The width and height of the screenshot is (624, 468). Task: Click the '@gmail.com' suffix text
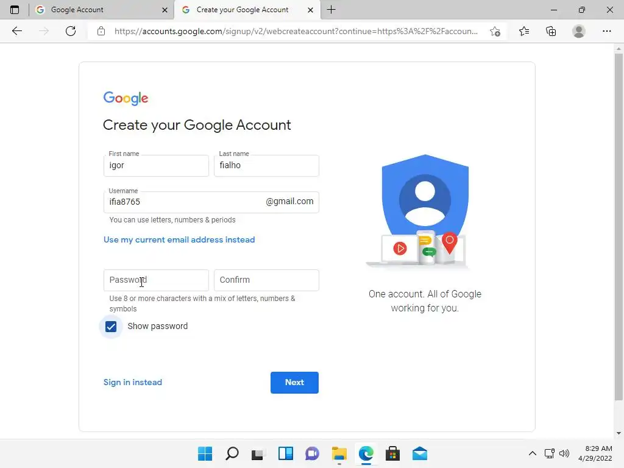tap(289, 201)
